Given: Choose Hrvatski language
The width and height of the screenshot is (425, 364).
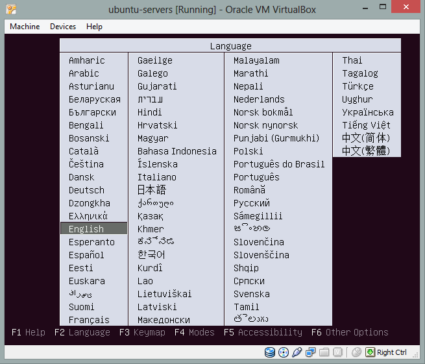Looking at the screenshot, I should click(157, 125).
